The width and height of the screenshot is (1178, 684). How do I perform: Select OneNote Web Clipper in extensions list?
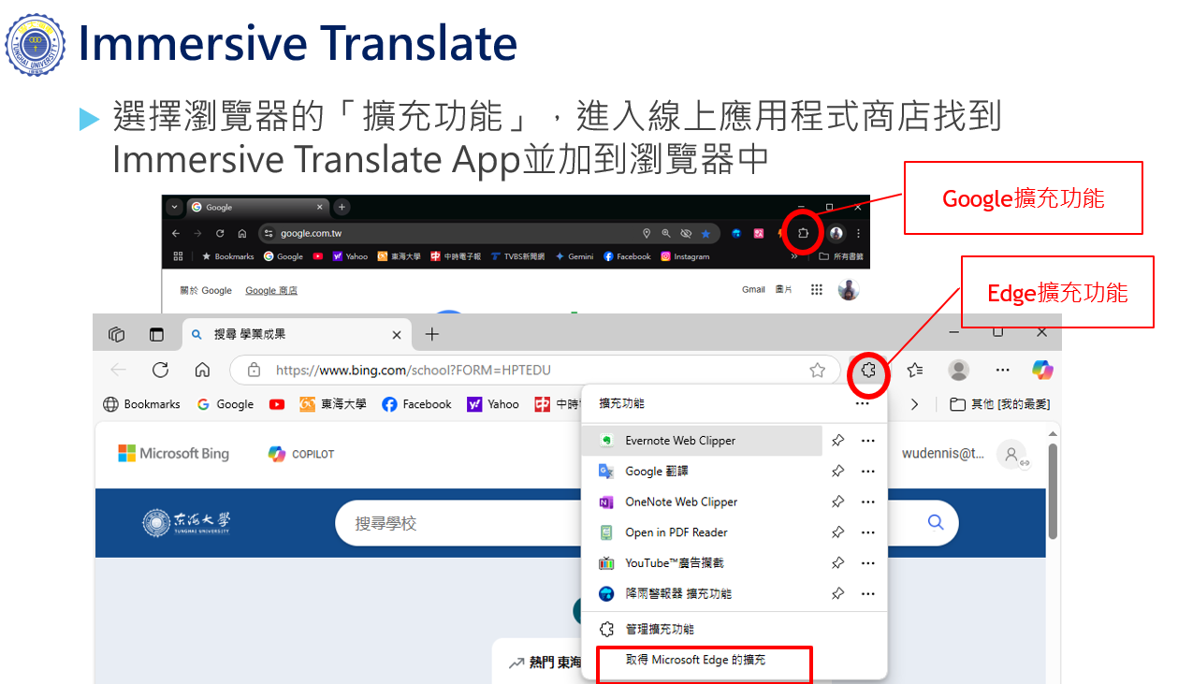point(702,502)
